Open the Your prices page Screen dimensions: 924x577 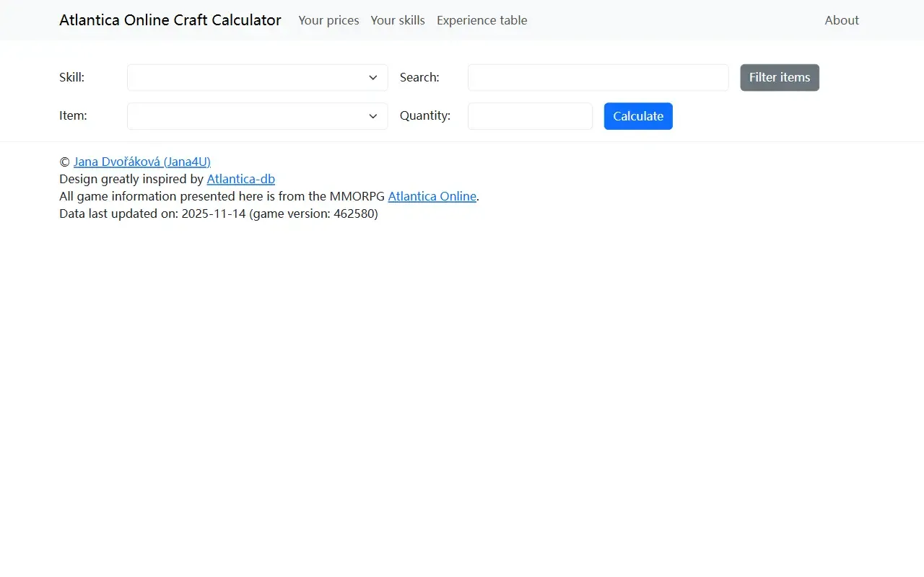point(328,20)
